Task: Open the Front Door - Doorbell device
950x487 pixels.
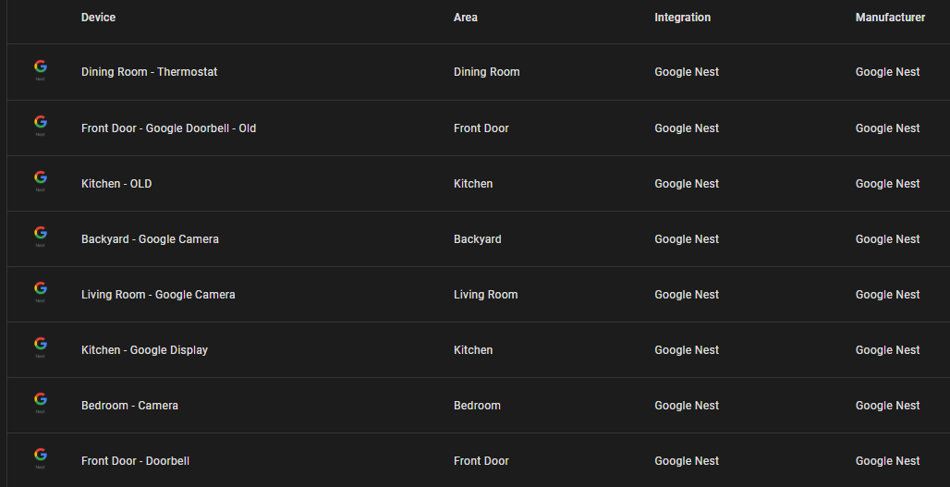Action: tap(135, 461)
